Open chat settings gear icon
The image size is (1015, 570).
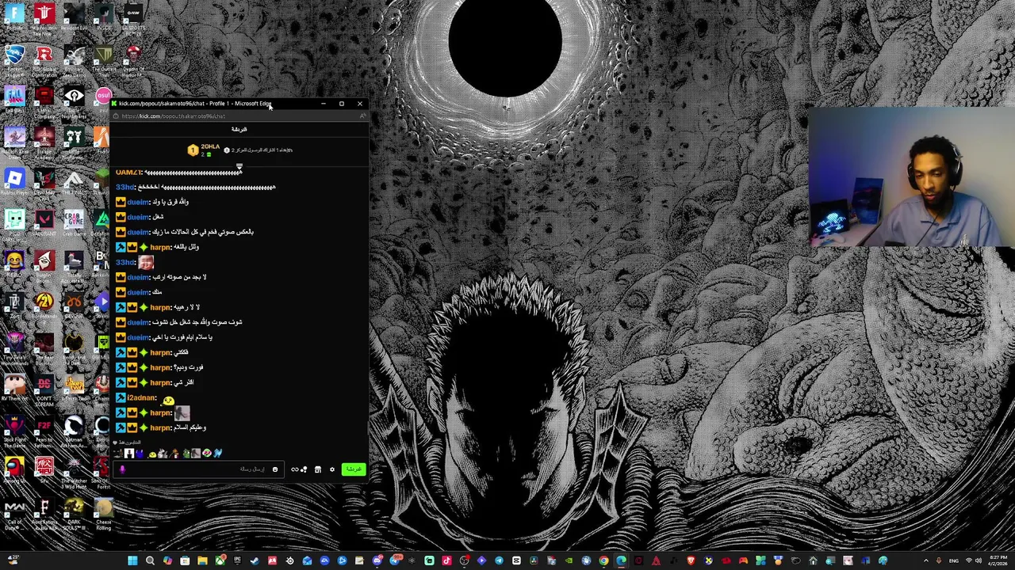point(332,469)
